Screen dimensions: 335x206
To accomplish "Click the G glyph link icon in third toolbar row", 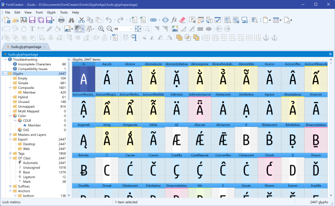I will [x=115, y=38].
